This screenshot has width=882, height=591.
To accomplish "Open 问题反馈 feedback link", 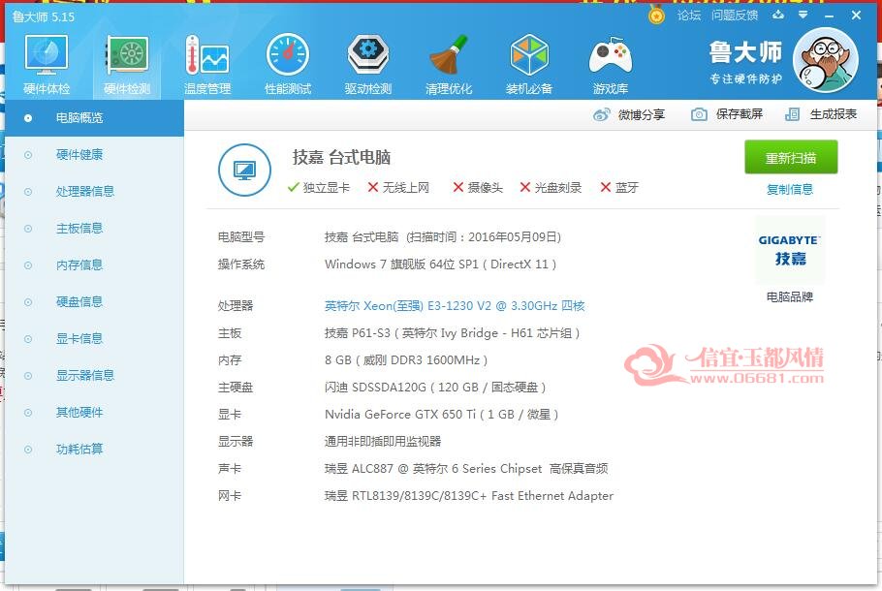I will 735,16.
